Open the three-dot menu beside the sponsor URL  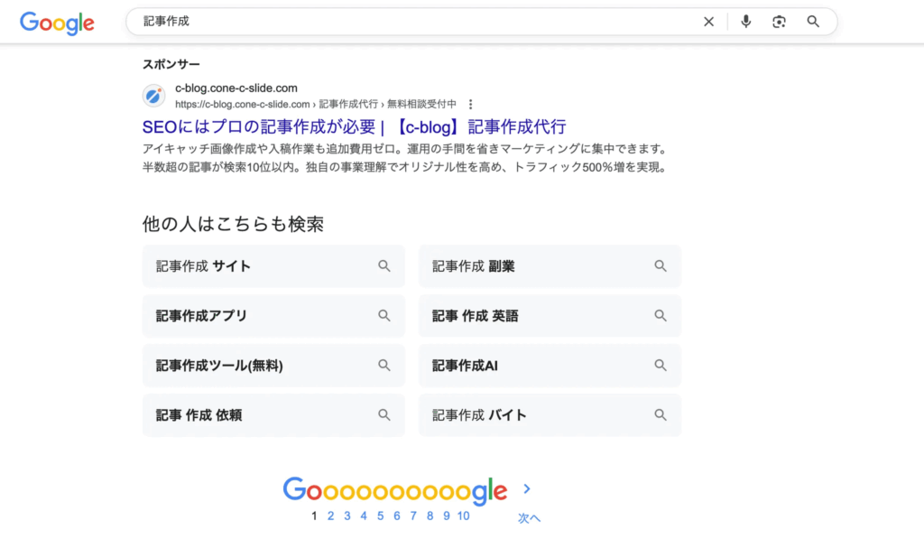coord(470,105)
